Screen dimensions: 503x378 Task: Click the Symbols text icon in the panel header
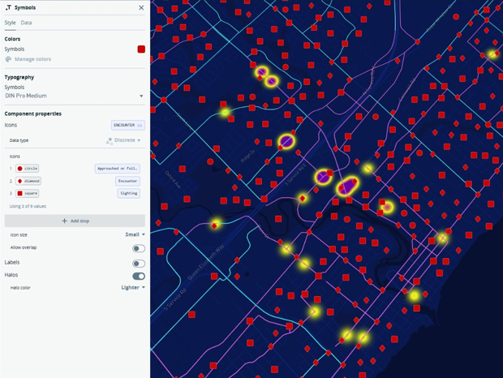tap(8, 8)
